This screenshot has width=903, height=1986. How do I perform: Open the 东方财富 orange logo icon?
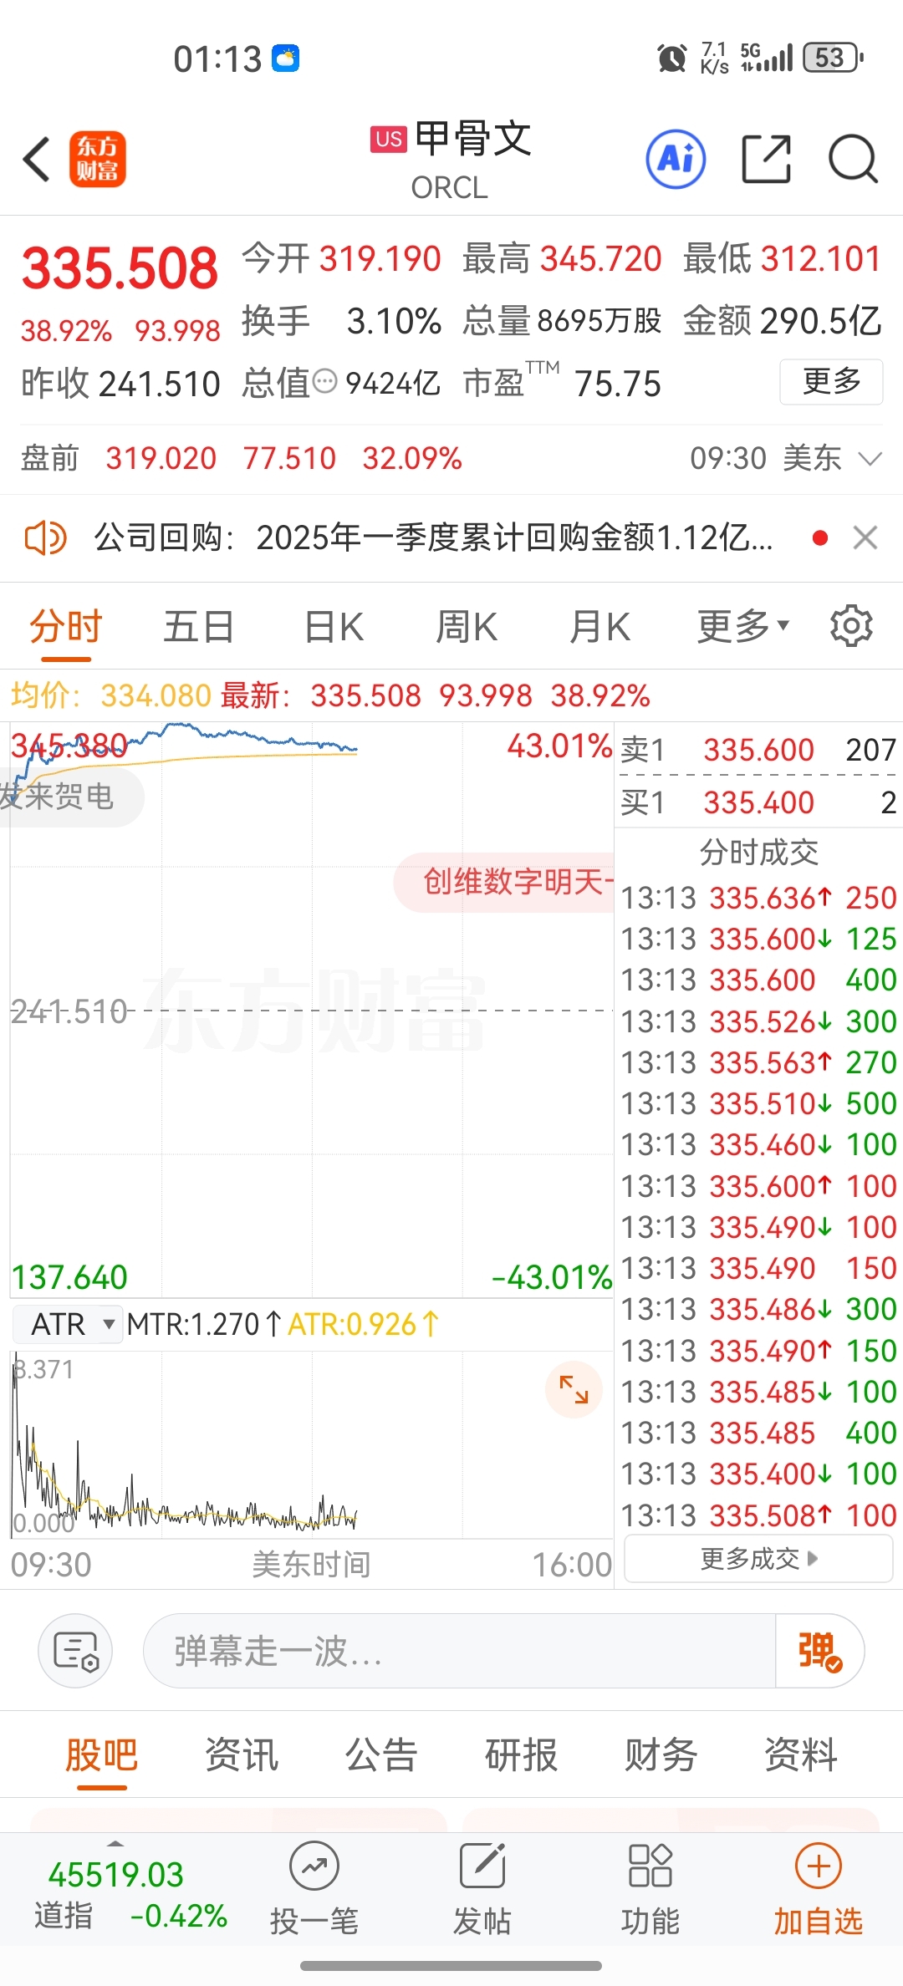point(97,159)
